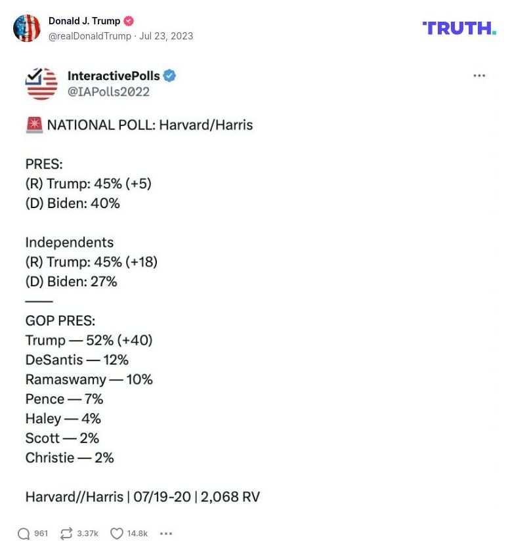This screenshot has height=554, width=510.
Task: Click the reply speech bubble icon
Action: click(24, 534)
